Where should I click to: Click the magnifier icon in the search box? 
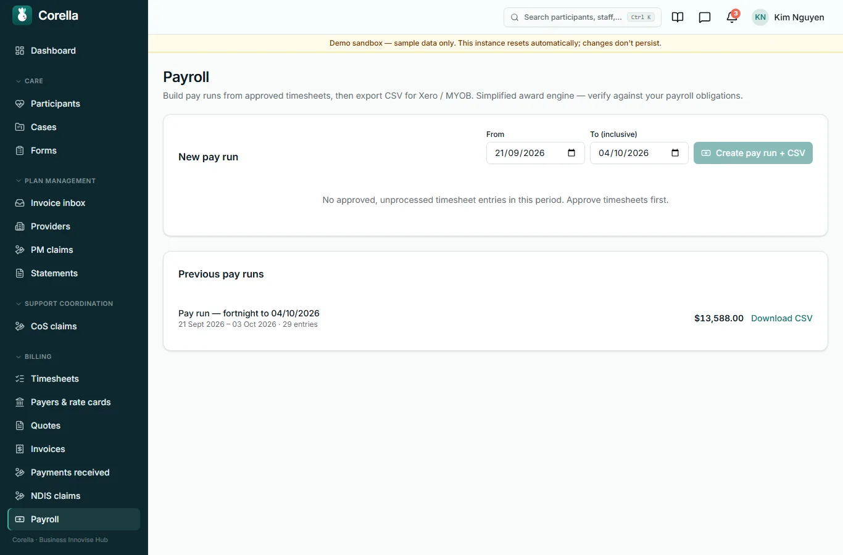click(515, 17)
